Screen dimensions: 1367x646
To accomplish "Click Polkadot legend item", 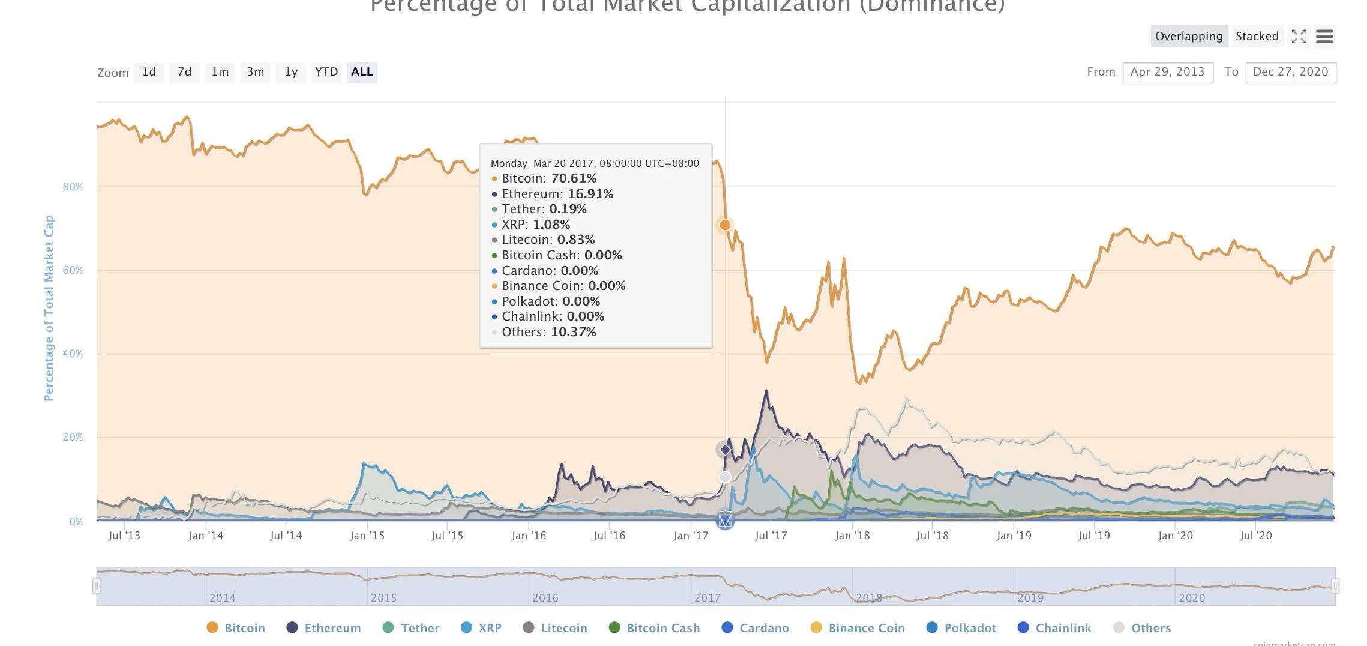I will point(961,628).
